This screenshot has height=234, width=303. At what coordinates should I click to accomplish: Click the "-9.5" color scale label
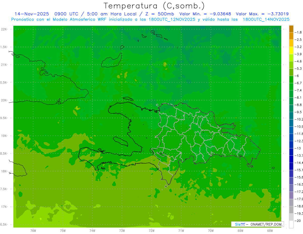pos(298,112)
